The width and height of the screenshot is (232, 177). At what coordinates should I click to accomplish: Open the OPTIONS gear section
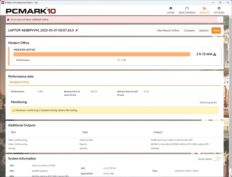[219, 10]
